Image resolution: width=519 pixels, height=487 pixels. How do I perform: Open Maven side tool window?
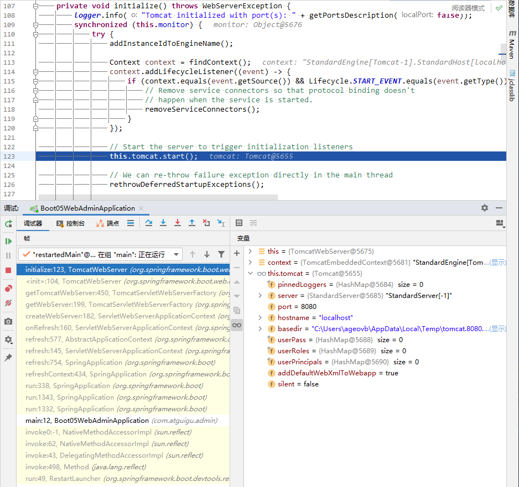[x=512, y=45]
